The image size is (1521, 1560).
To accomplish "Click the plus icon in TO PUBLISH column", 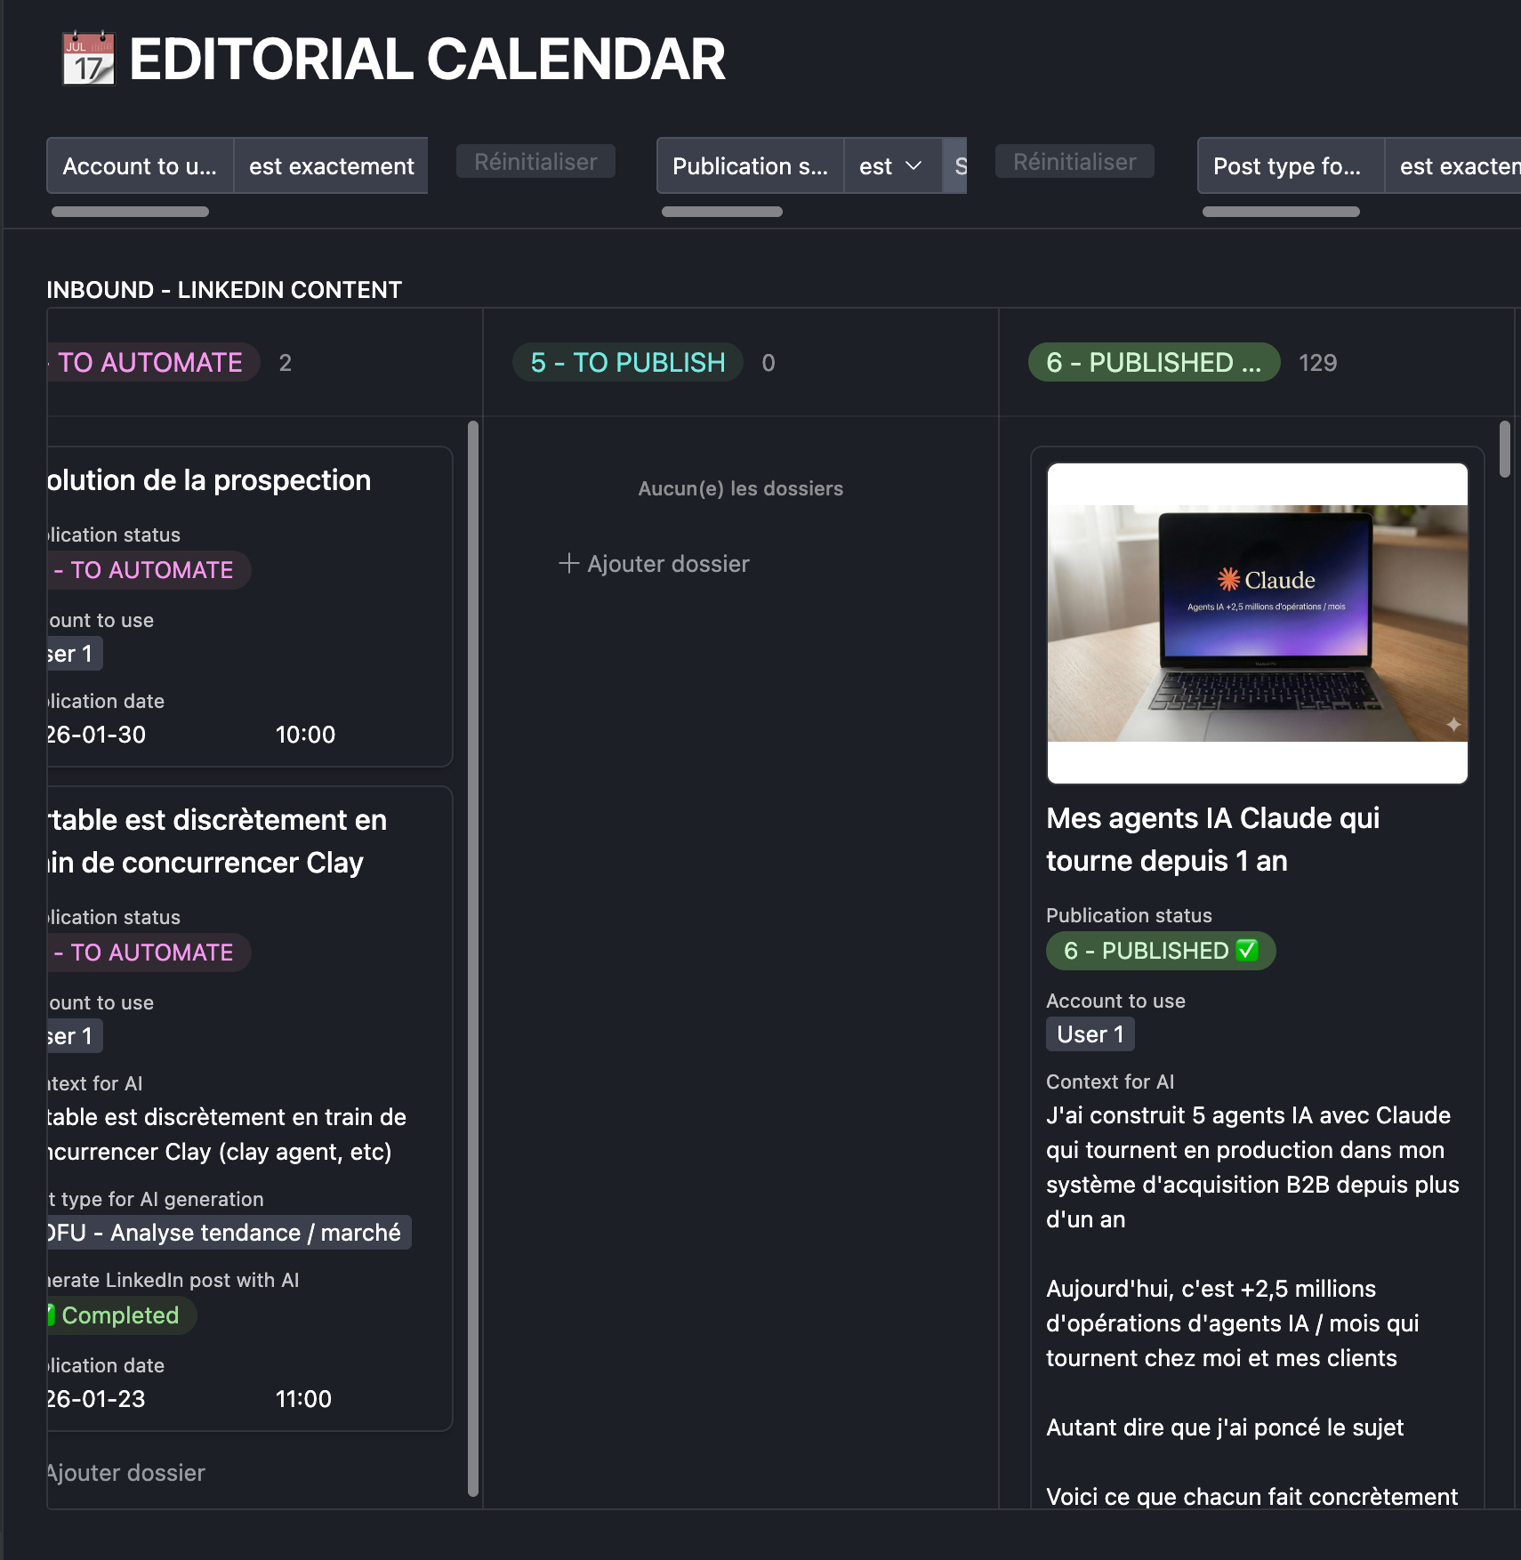I will pos(568,563).
